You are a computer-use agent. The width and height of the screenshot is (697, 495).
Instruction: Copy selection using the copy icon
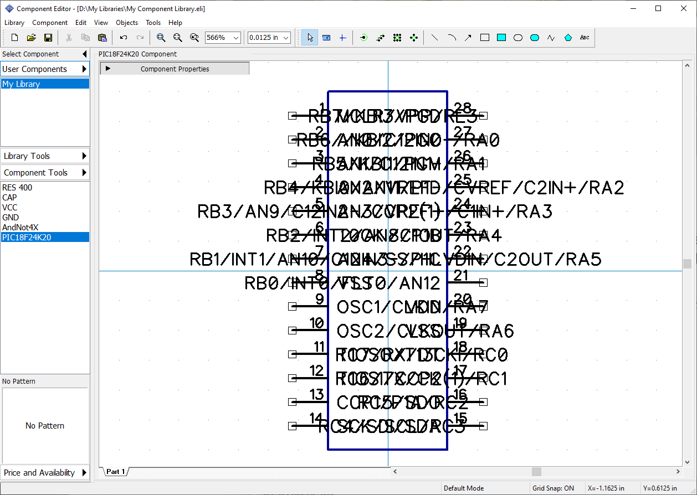tap(85, 38)
